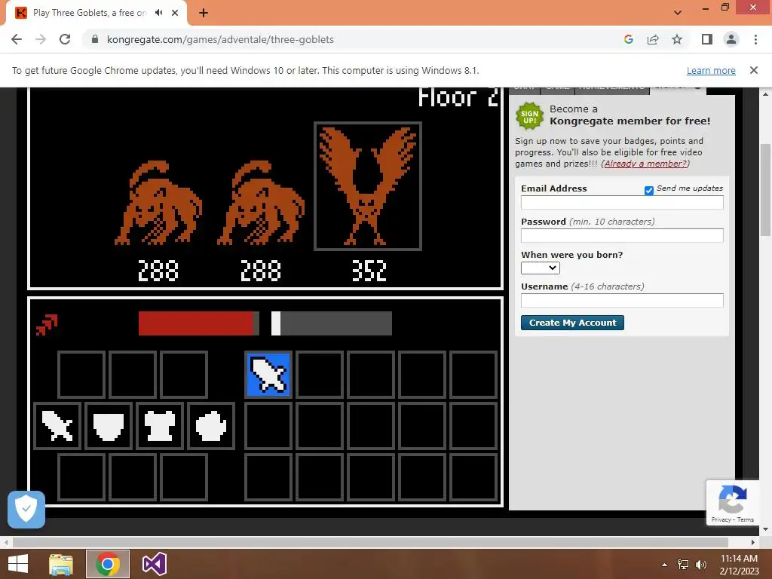Click the green SIGN UP badge

[530, 116]
